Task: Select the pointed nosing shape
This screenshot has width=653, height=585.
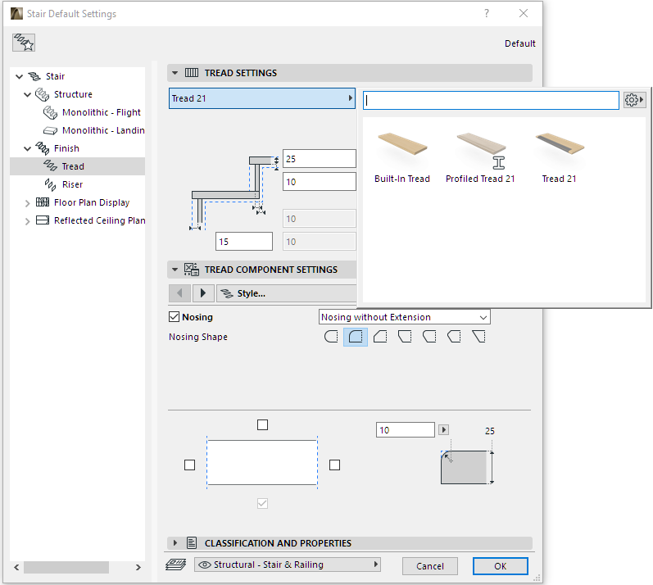Action: (454, 337)
